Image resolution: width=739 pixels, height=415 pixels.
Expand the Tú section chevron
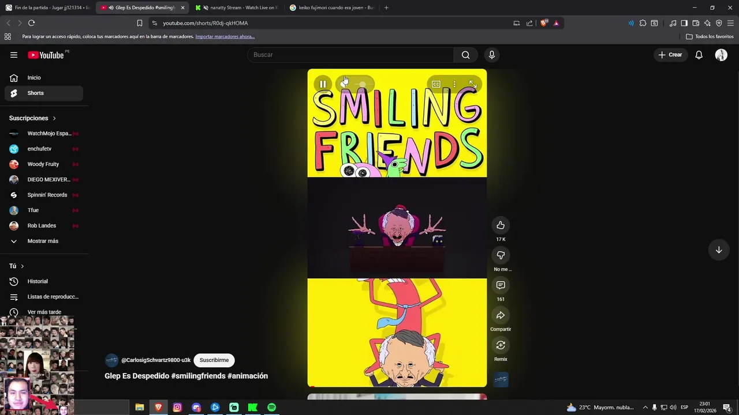tap(23, 266)
